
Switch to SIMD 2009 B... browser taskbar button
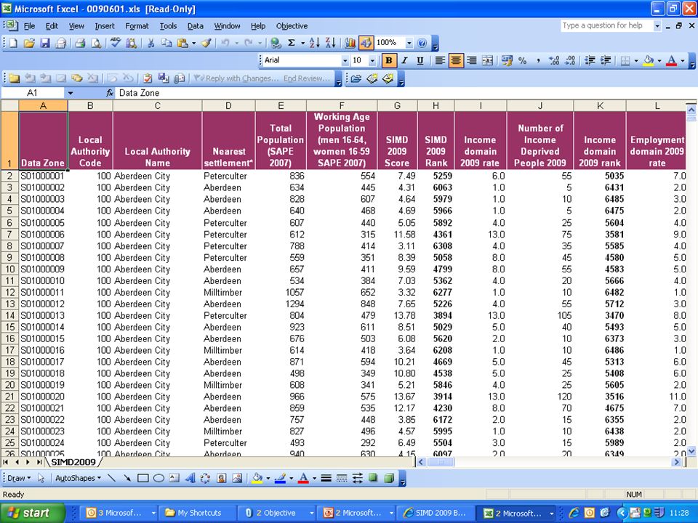(x=436, y=513)
